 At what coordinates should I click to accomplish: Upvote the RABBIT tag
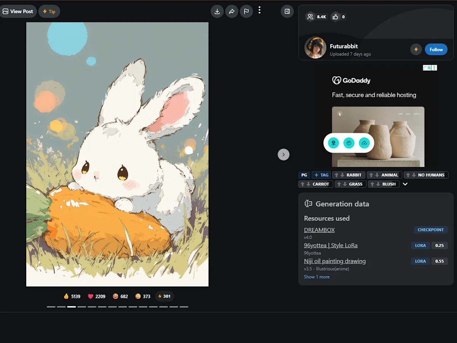337,175
